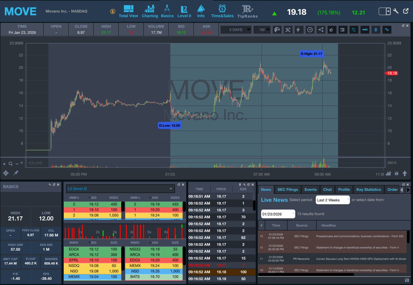Toggle the percent scale on the chart

[353, 30]
